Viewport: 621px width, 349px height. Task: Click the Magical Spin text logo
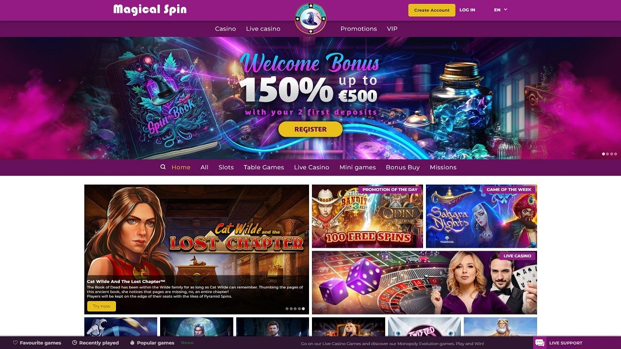pos(150,10)
